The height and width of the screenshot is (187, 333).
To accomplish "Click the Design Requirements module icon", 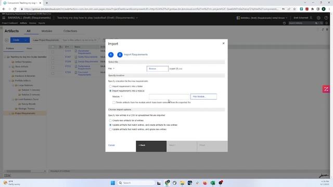I will [76, 61].
